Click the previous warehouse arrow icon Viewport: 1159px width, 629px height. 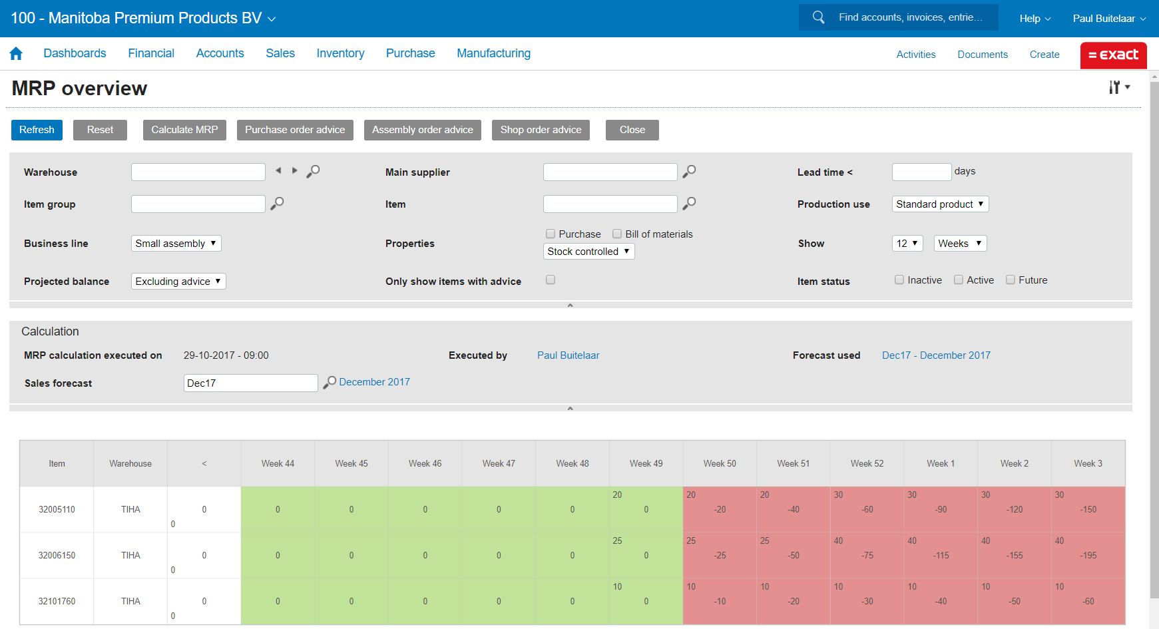[x=278, y=171]
